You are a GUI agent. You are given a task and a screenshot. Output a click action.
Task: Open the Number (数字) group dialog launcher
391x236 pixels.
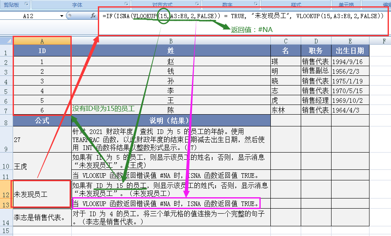click(x=256, y=4)
